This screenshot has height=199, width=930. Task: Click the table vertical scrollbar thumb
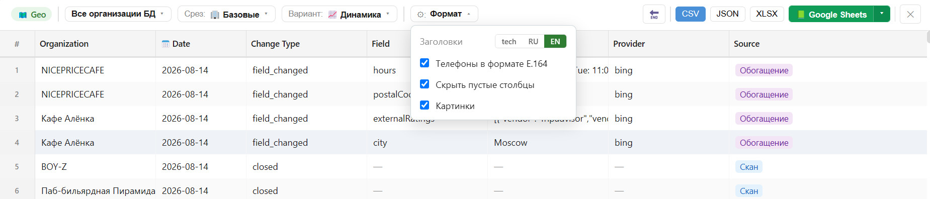point(928,37)
